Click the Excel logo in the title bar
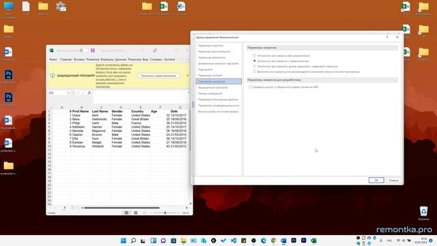Image resolution: width=437 pixels, height=246 pixels. pos(52,51)
